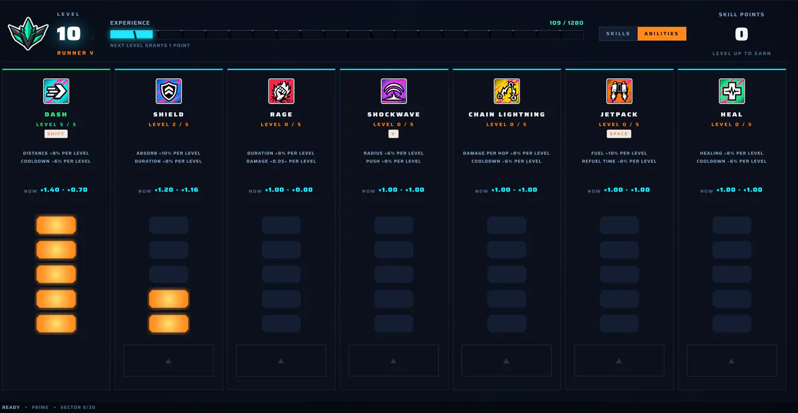Click the "CHAIN LIGHTNING" ability title

click(x=507, y=114)
